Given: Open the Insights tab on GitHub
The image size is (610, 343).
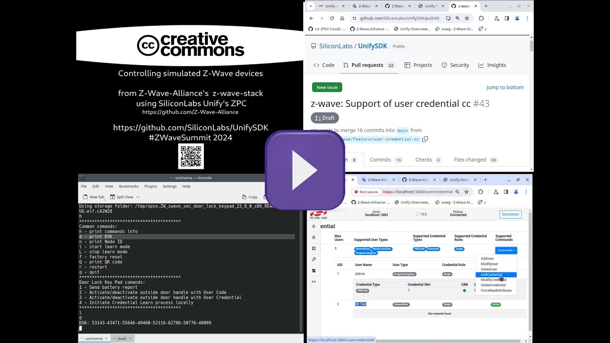Looking at the screenshot, I should tap(492, 65).
